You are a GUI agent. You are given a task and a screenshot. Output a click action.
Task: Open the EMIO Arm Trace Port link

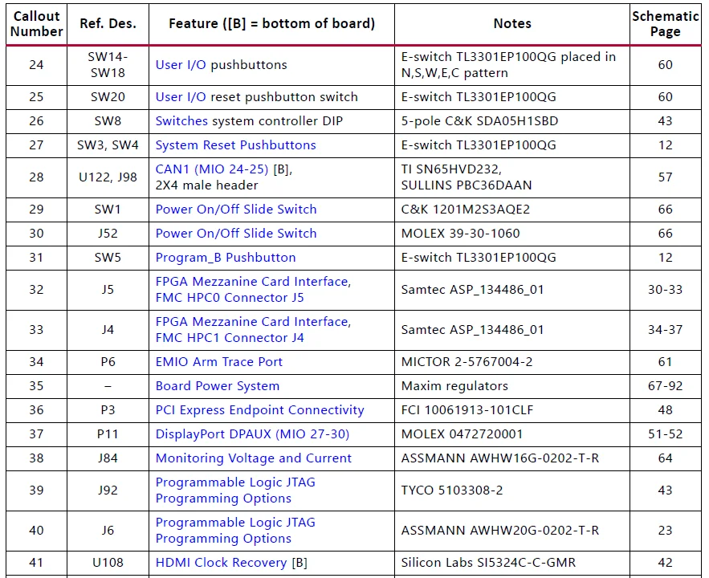tap(218, 362)
